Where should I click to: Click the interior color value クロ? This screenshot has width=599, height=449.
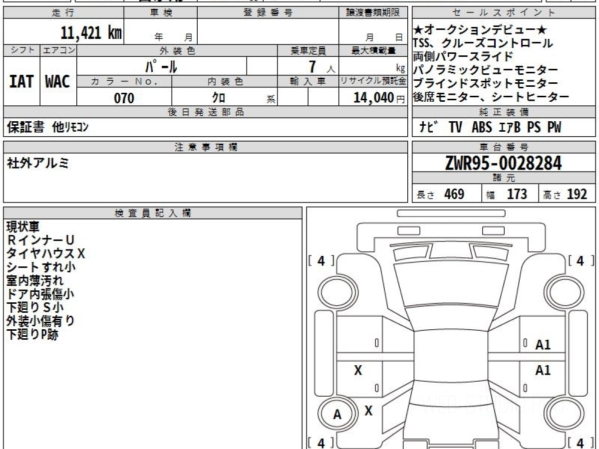click(x=219, y=98)
